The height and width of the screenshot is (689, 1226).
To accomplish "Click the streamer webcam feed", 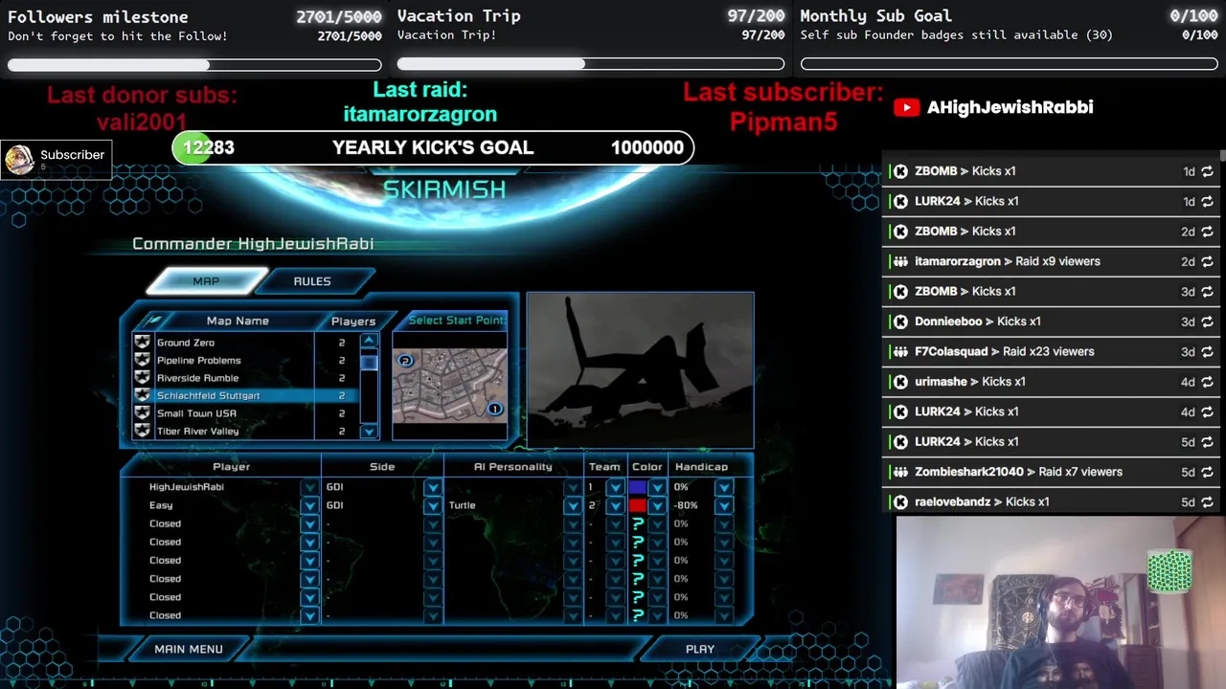I will [x=1060, y=603].
